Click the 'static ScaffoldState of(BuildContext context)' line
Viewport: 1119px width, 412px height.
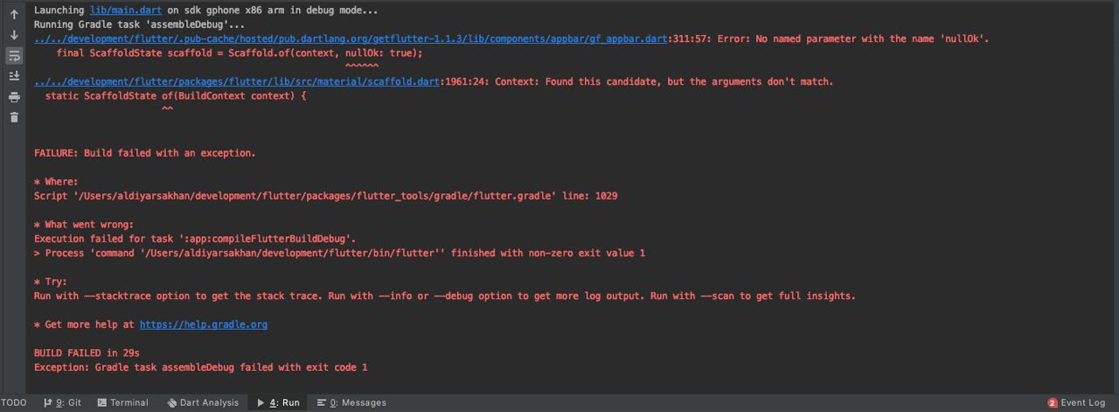pos(176,96)
